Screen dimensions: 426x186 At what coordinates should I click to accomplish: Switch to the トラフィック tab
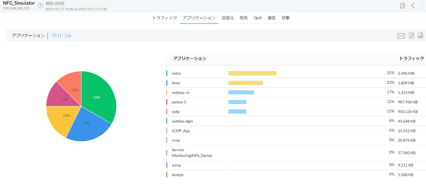(x=164, y=18)
